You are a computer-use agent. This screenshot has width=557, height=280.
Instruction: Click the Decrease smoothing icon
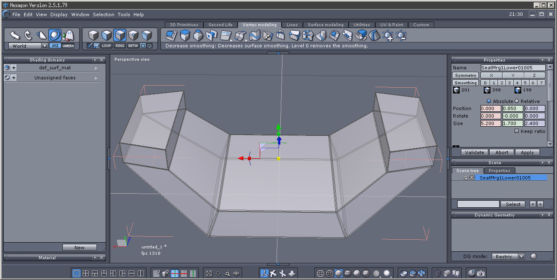(x=401, y=36)
